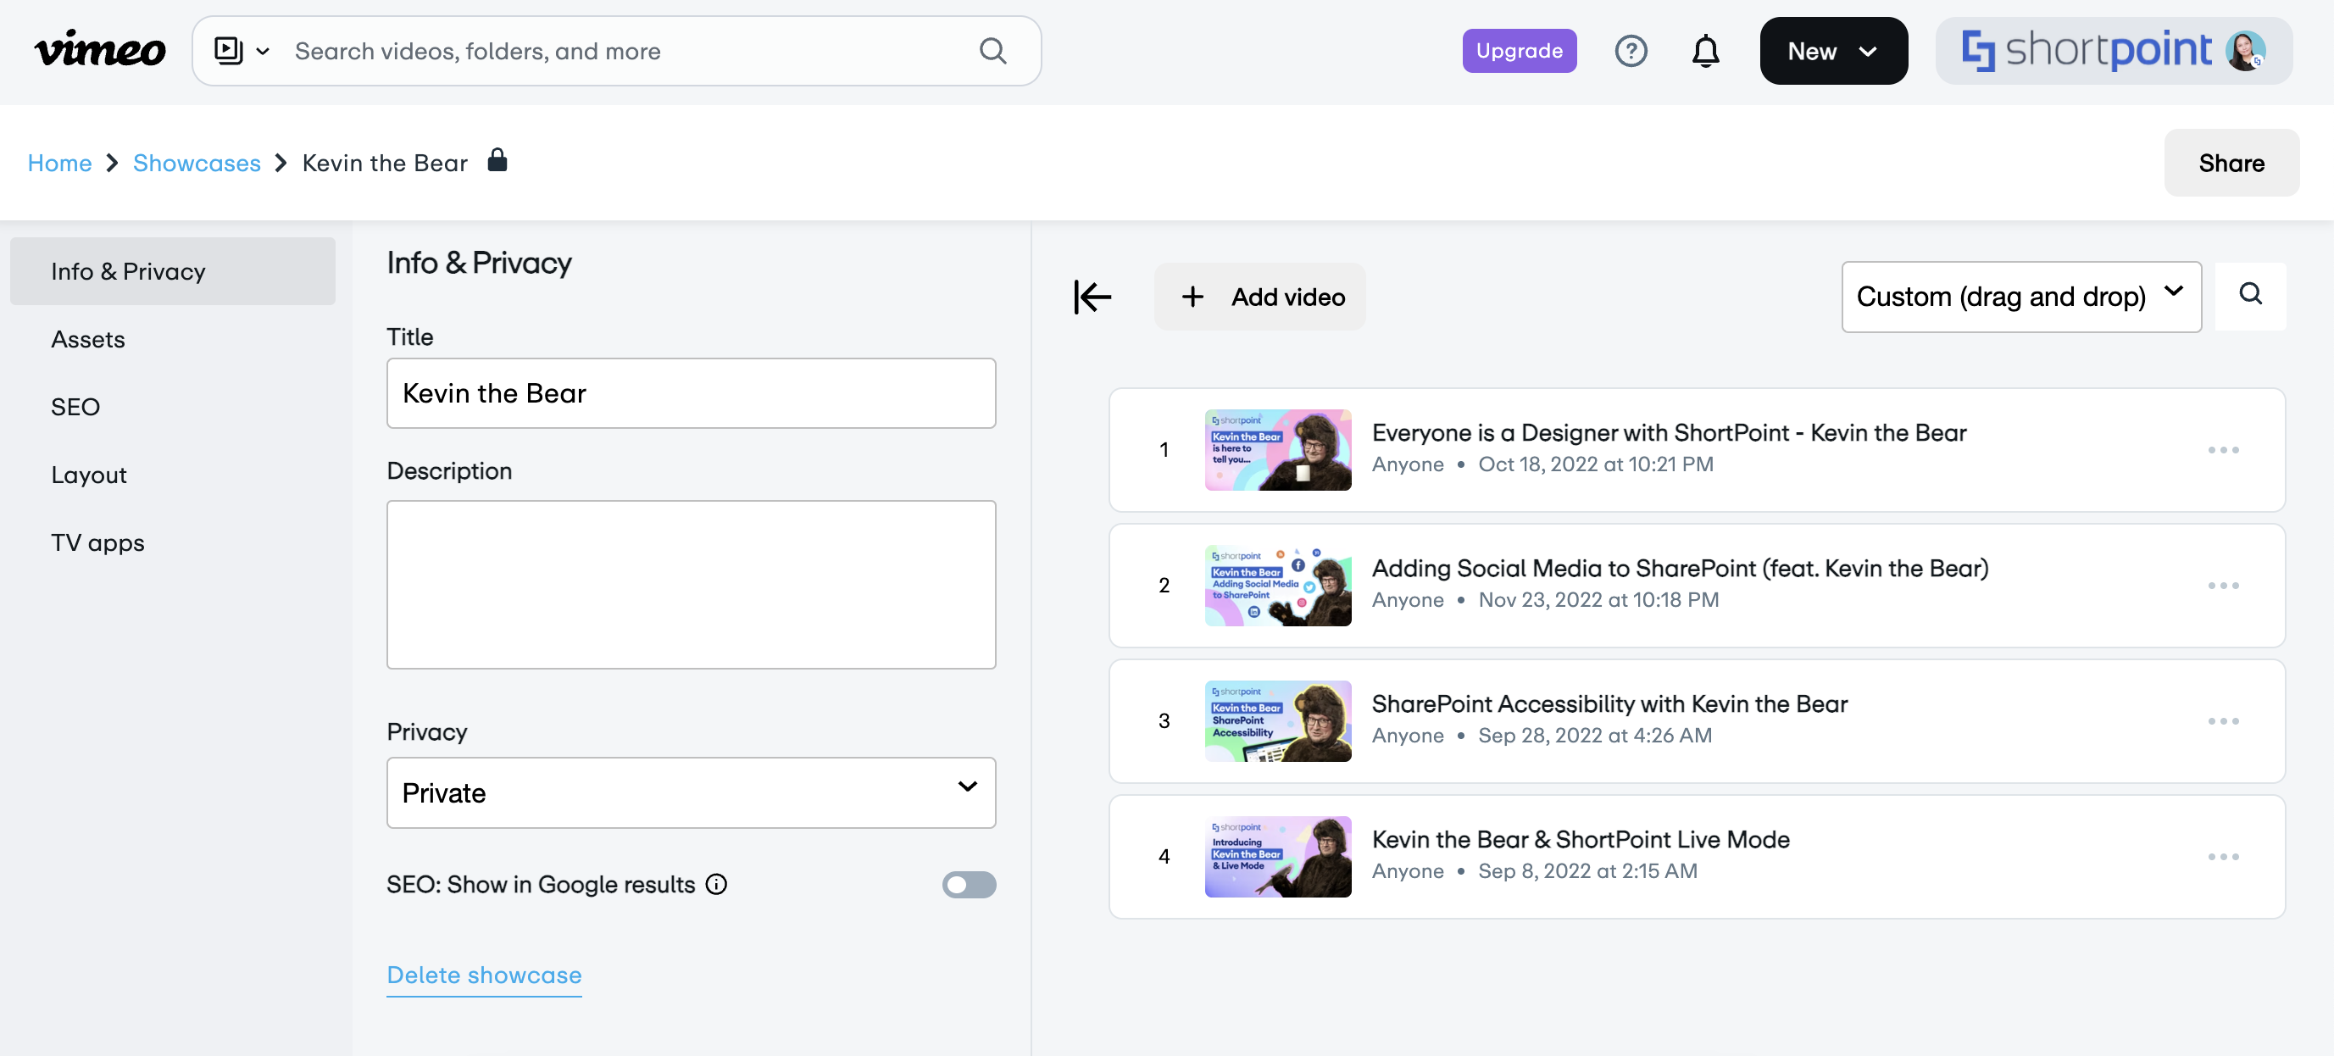
Task: Open the help question mark icon
Action: click(x=1631, y=51)
